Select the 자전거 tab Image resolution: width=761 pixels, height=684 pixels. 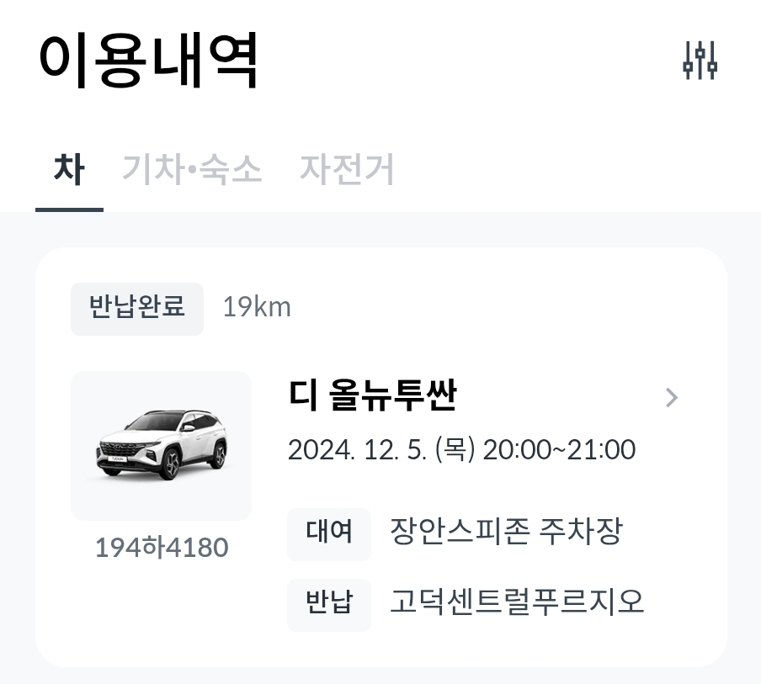[x=347, y=169]
